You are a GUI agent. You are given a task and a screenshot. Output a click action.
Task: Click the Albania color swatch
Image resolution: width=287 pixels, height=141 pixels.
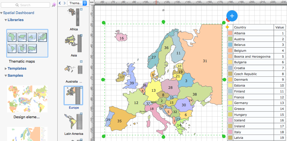(x=230, y=33)
